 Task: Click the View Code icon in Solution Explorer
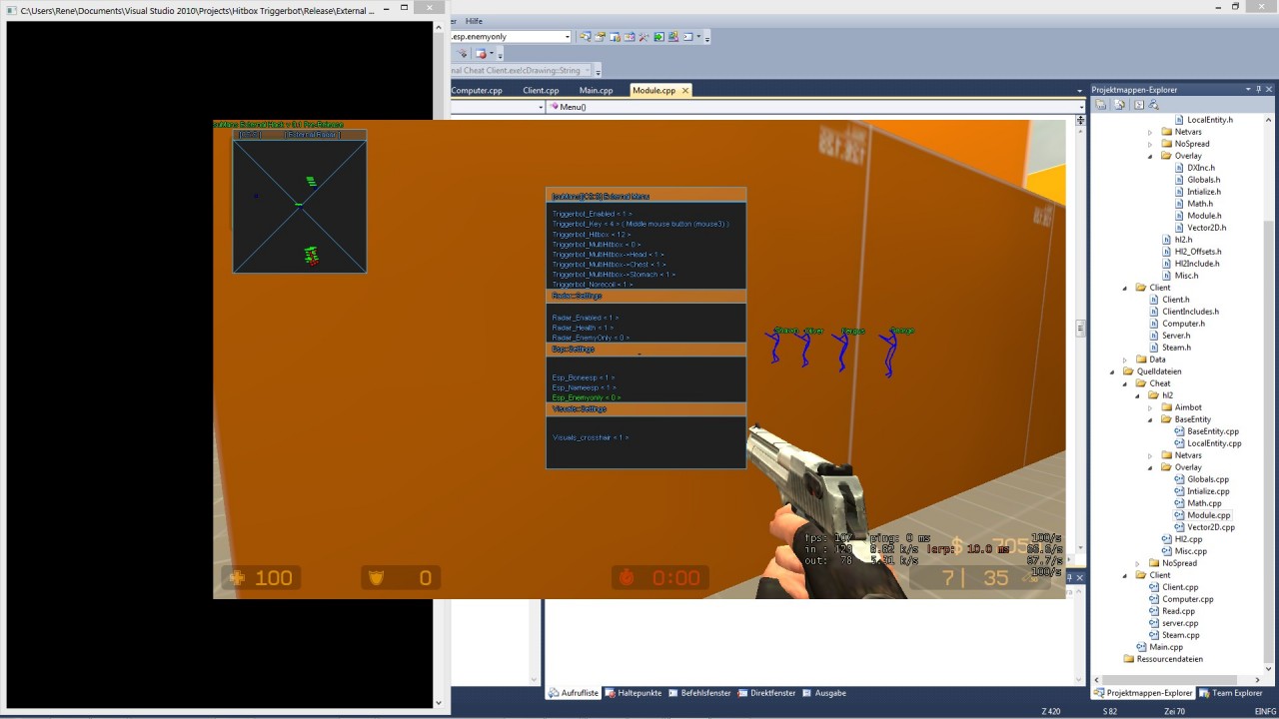pos(1138,105)
